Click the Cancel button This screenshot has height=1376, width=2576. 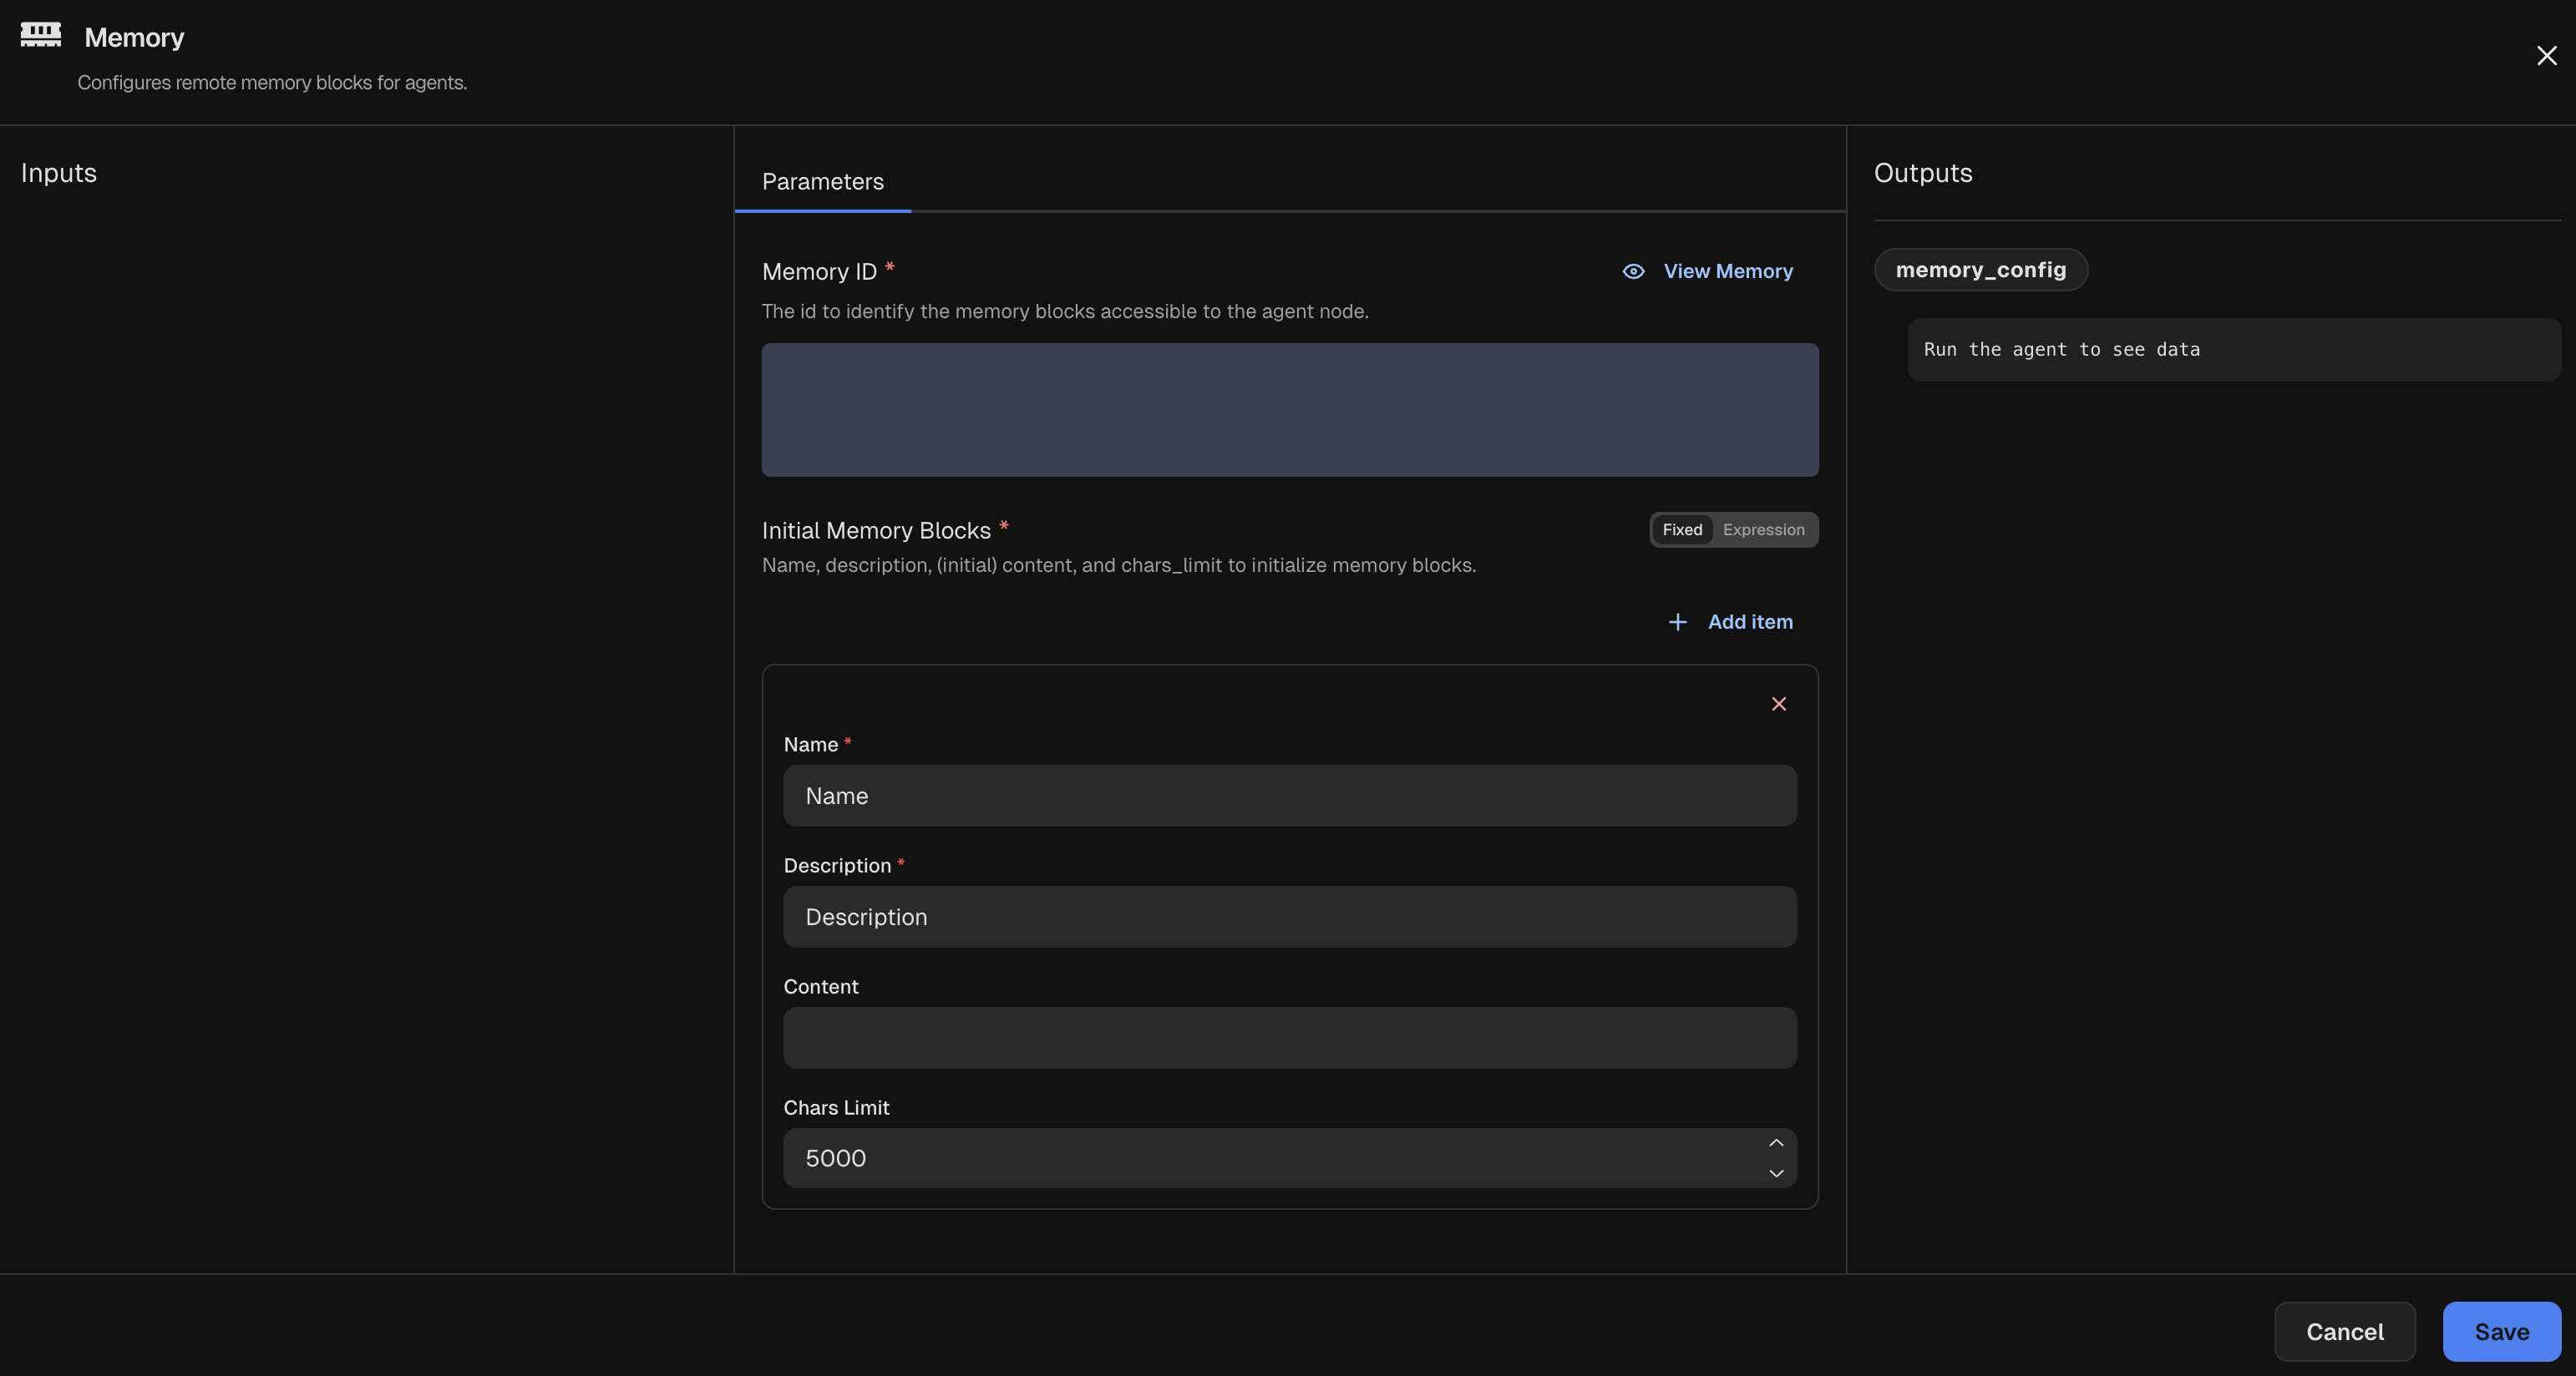[2345, 1331]
